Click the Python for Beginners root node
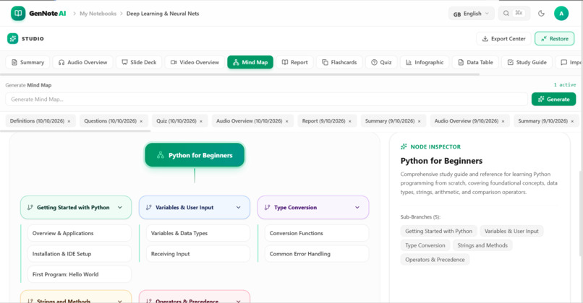 pos(195,155)
